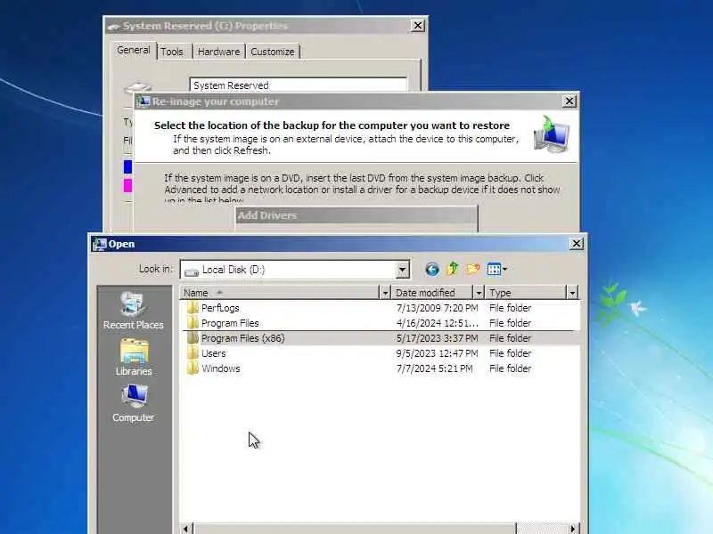Viewport: 713px width, 534px height.
Task: Select the Users folder icon
Action: tap(193, 353)
